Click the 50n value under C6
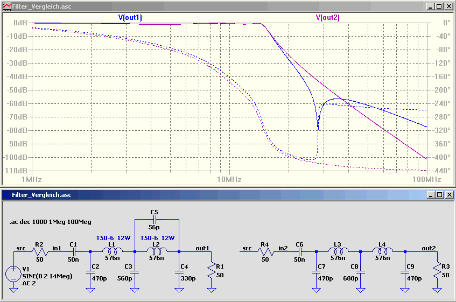Viewport: 456px width, 302px height. click(299, 259)
